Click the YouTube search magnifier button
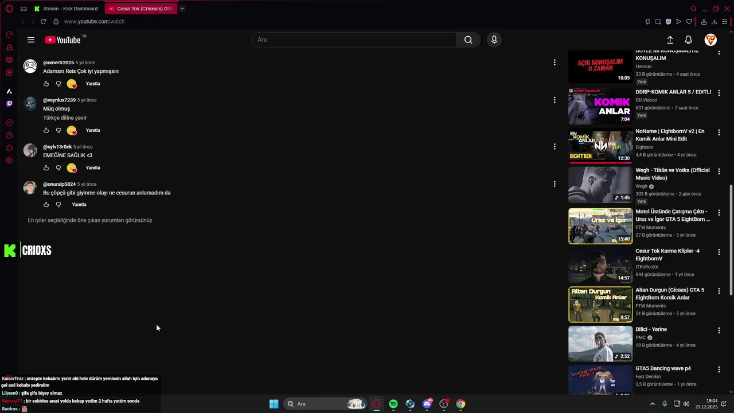734x413 pixels. pyautogui.click(x=468, y=40)
